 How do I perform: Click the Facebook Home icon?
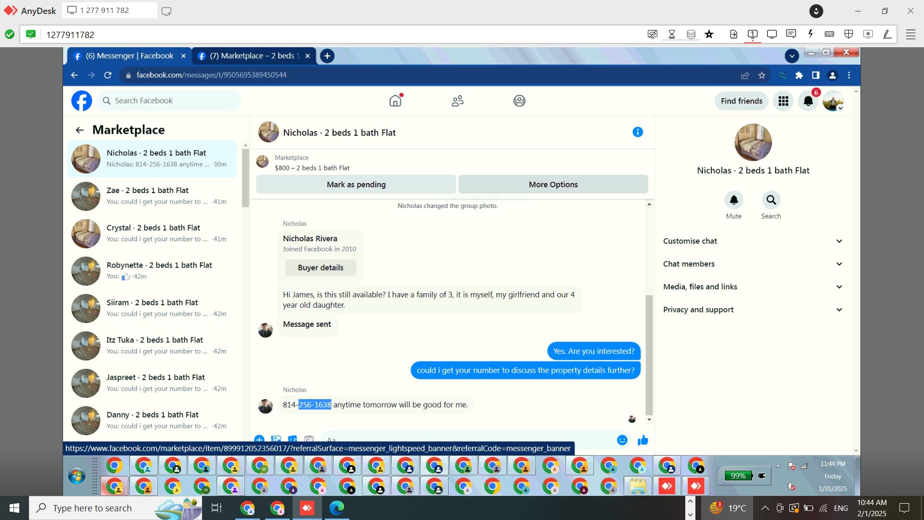[x=395, y=101]
